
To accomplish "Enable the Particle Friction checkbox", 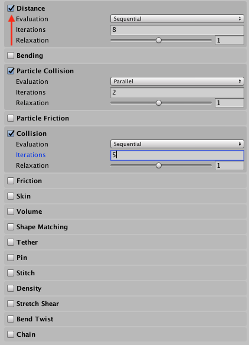I will 11,118.
